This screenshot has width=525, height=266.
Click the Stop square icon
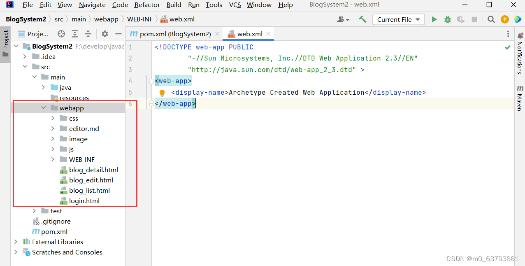click(474, 19)
